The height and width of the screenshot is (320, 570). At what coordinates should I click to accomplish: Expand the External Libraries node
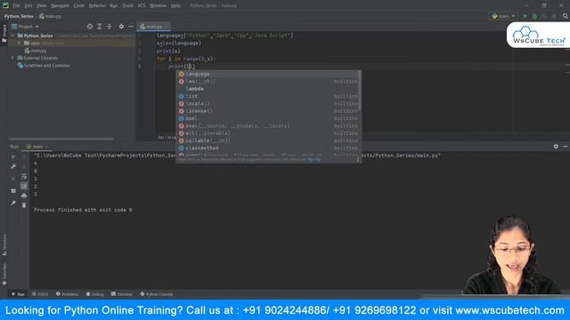(12, 58)
